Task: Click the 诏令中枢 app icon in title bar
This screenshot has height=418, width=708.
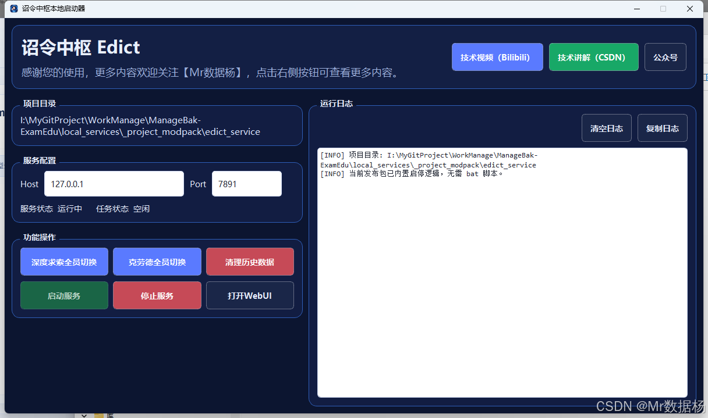Action: [x=13, y=9]
